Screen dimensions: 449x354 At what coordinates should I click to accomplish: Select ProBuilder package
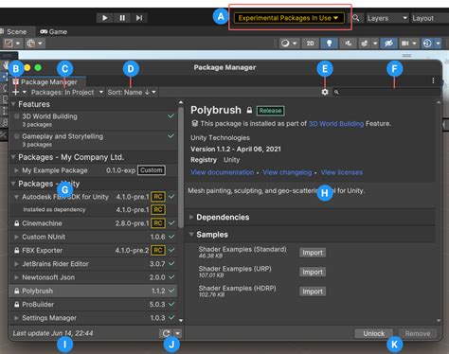coord(93,305)
